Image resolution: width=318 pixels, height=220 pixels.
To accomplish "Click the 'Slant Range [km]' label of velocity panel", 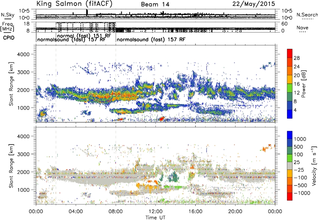I will tap(11, 166).
